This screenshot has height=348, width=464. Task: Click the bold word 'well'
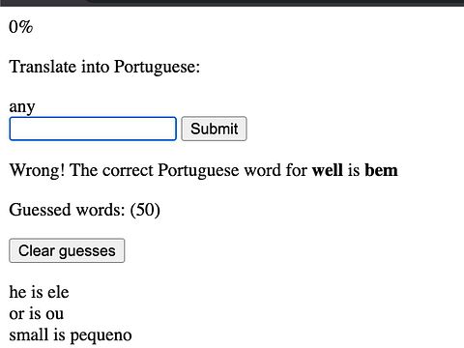[328, 170]
